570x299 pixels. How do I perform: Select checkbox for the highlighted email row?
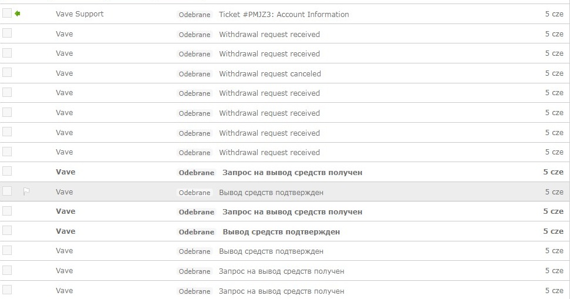pyautogui.click(x=7, y=191)
